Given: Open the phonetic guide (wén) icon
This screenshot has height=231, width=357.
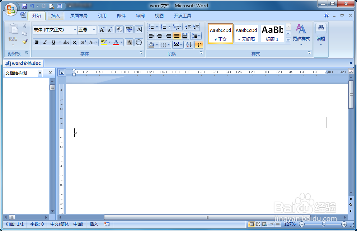Looking at the screenshot, I should tap(129, 29).
